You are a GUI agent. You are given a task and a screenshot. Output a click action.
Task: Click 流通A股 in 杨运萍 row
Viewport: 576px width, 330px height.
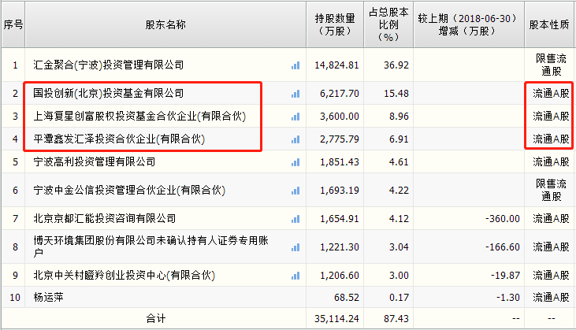pos(551,297)
